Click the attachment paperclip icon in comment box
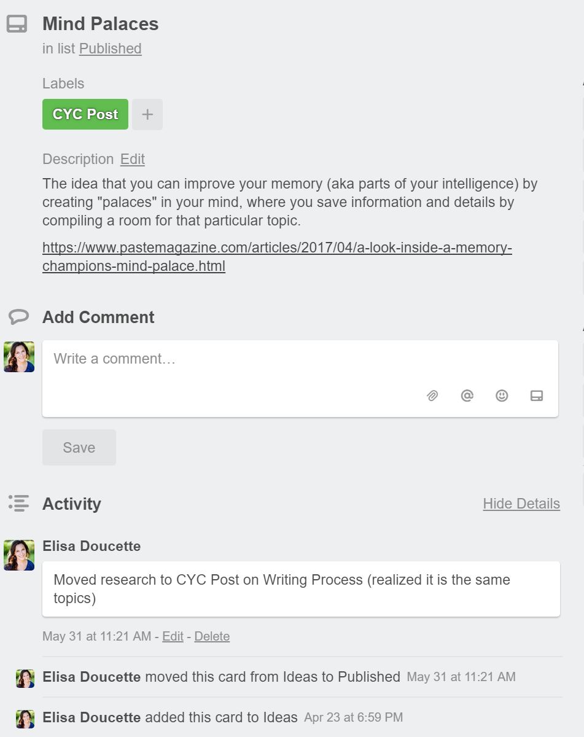584x737 pixels. (432, 396)
